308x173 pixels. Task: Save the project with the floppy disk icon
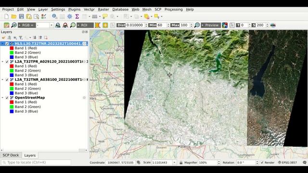(x=21, y=16)
